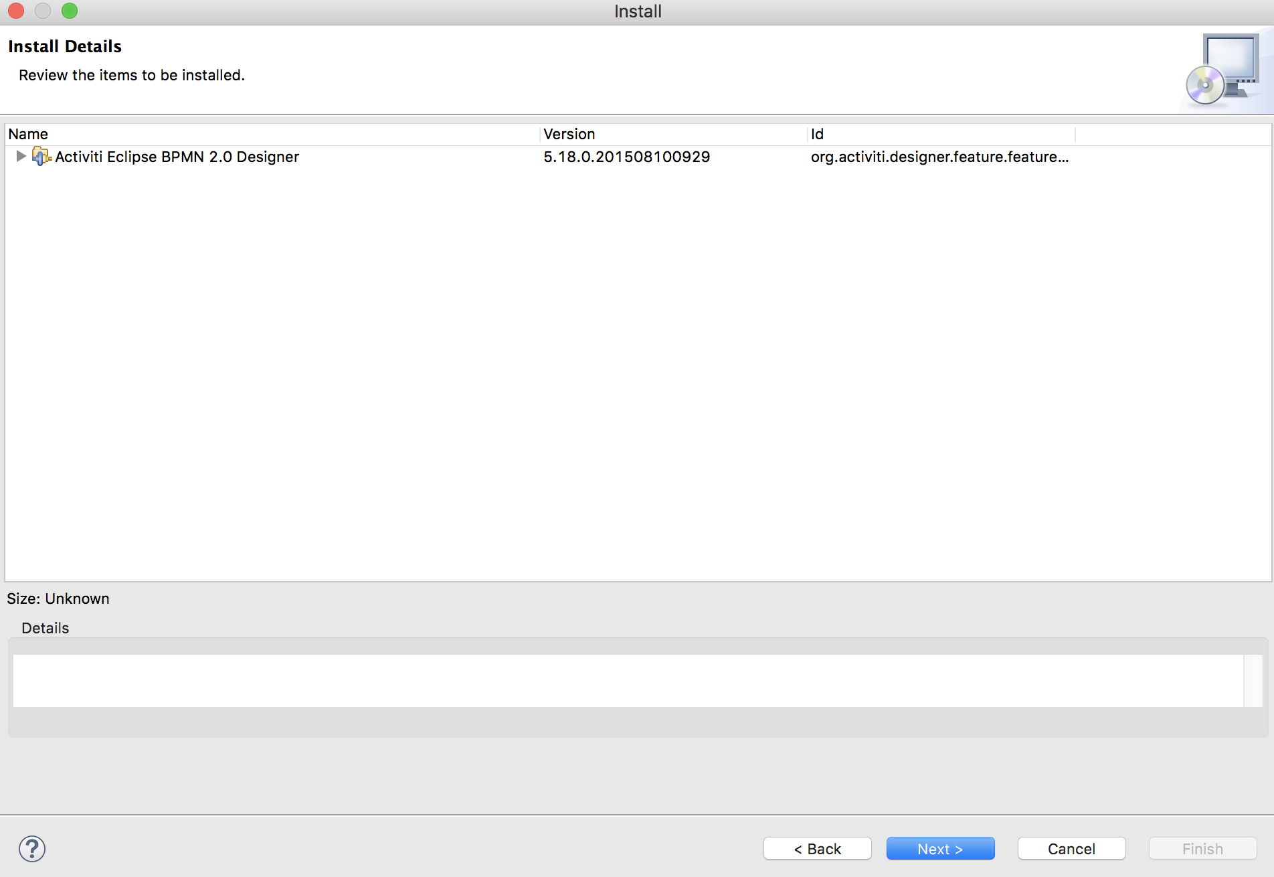This screenshot has height=877, width=1274.
Task: Click the Size: Unknown label
Action: 58,599
